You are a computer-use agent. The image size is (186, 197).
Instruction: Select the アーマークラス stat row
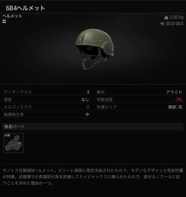point(46,92)
